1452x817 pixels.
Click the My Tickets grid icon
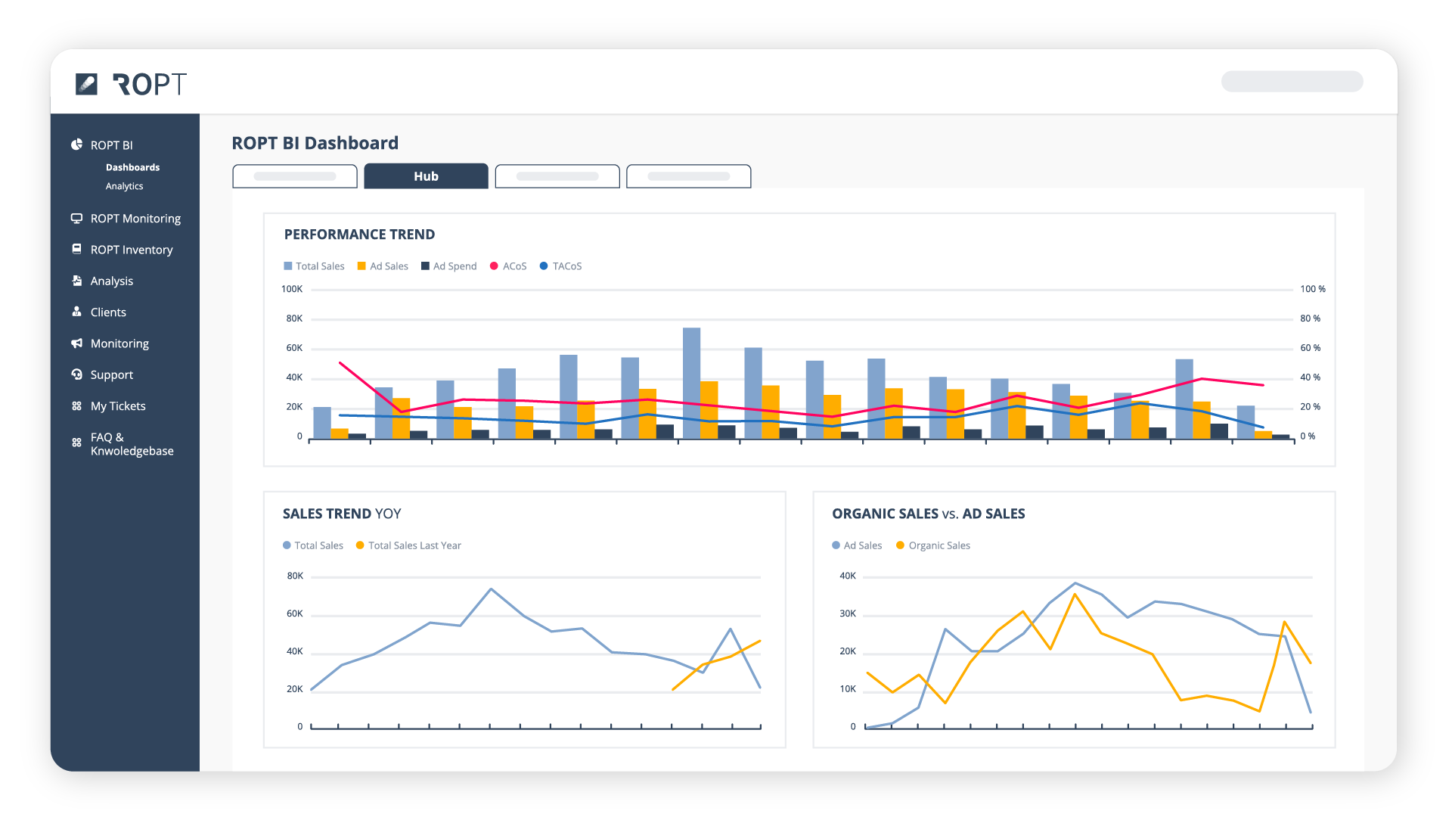(x=76, y=406)
